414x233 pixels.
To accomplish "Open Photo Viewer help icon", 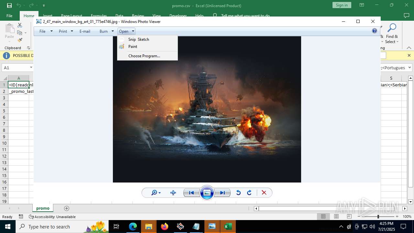I will click(x=375, y=31).
